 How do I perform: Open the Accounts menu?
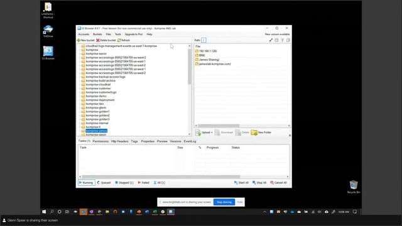point(84,34)
